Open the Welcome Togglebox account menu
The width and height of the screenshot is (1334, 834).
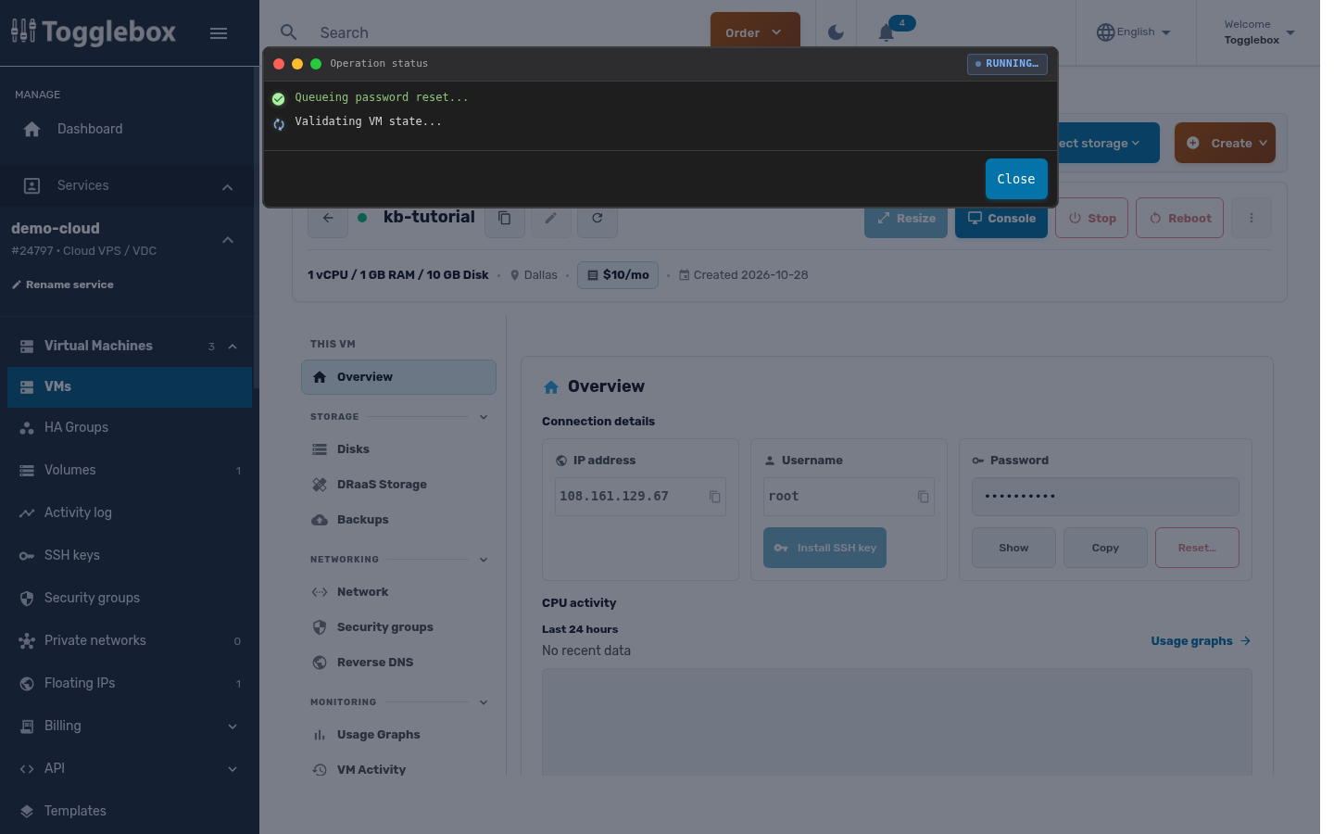(x=1258, y=32)
